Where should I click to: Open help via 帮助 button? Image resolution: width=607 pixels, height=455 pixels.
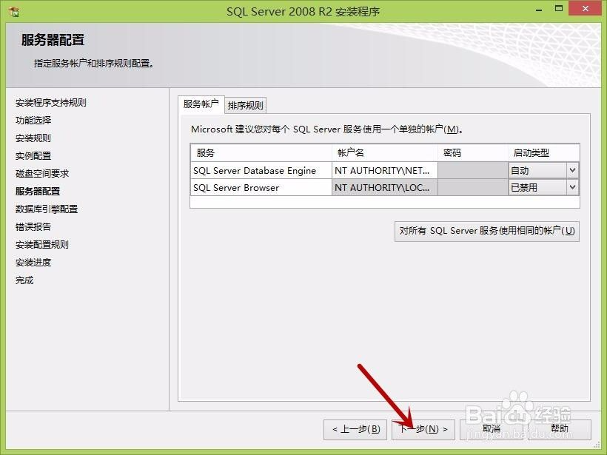pyautogui.click(x=560, y=429)
